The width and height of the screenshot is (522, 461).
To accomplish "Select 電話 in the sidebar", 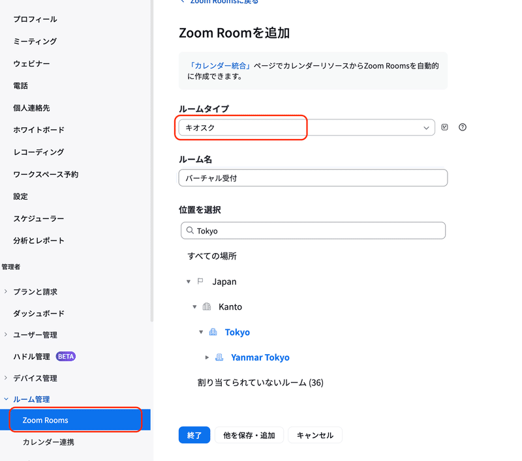I will pos(21,85).
